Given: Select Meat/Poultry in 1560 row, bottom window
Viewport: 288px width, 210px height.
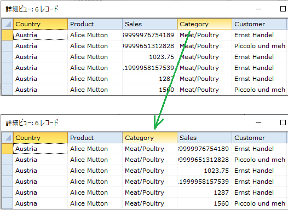Looking at the screenshot, I should point(150,203).
